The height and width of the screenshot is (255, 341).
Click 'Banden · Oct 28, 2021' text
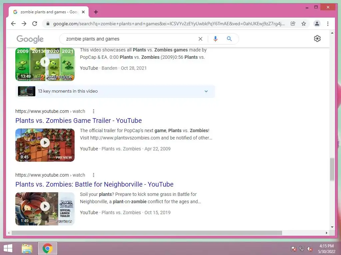tap(124, 68)
